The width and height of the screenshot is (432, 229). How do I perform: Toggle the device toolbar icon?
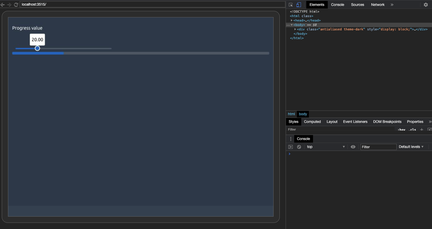coord(299,5)
